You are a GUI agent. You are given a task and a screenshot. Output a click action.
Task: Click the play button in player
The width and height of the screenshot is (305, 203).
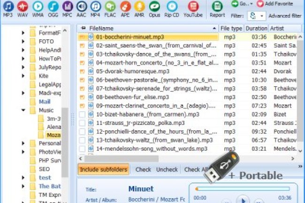click(243, 200)
